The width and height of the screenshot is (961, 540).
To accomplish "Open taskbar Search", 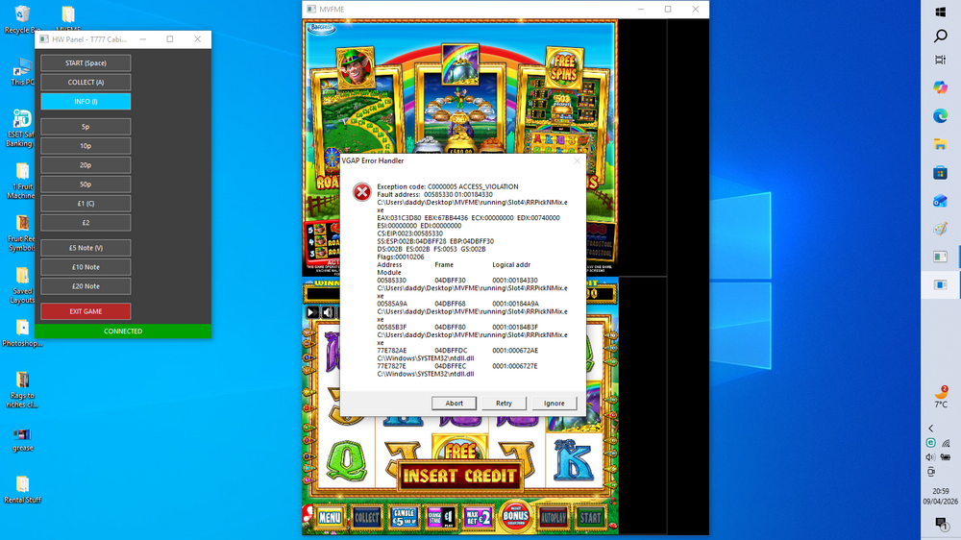I will (940, 37).
